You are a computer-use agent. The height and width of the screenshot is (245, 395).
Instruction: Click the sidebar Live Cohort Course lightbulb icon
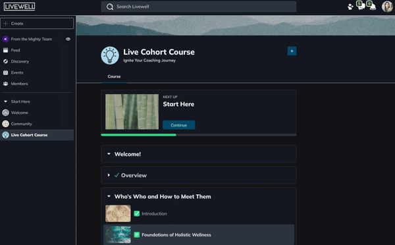point(5,135)
